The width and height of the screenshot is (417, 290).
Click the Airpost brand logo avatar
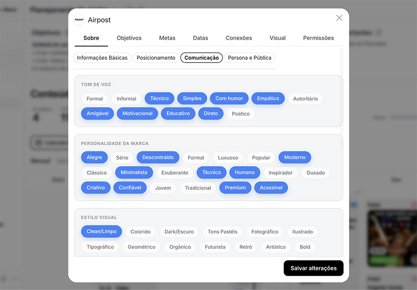click(x=79, y=19)
